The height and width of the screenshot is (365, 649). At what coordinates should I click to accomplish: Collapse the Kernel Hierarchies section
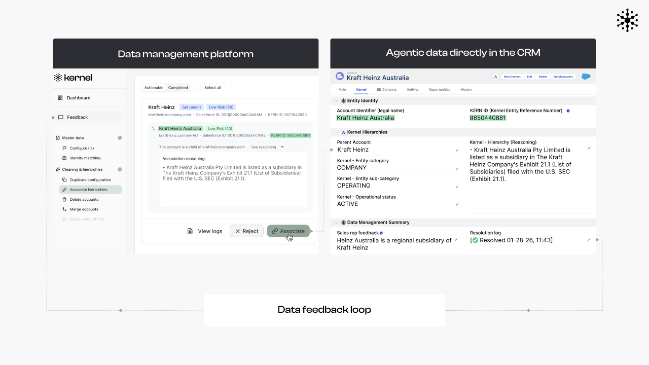(x=337, y=132)
